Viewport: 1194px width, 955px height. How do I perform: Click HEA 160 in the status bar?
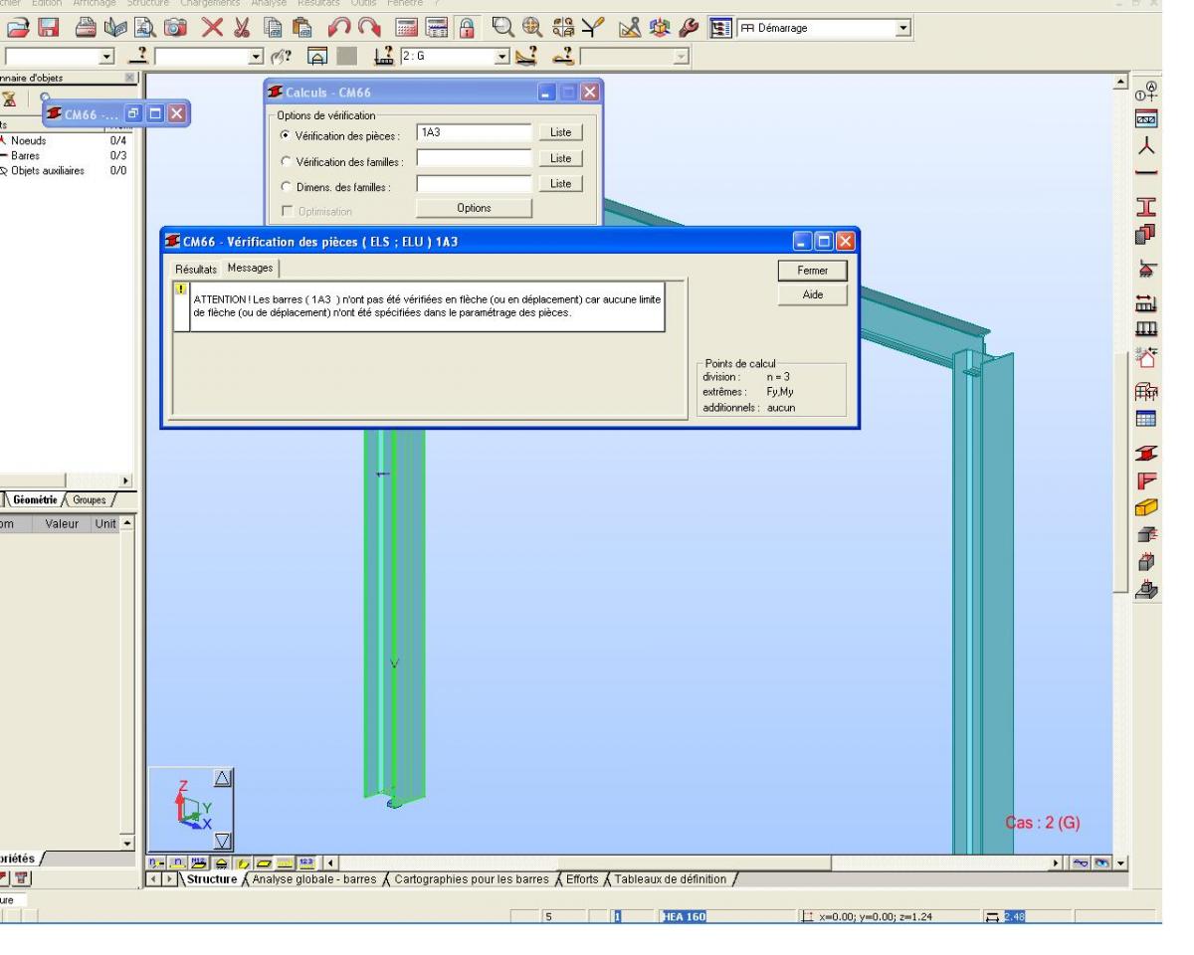(x=683, y=917)
